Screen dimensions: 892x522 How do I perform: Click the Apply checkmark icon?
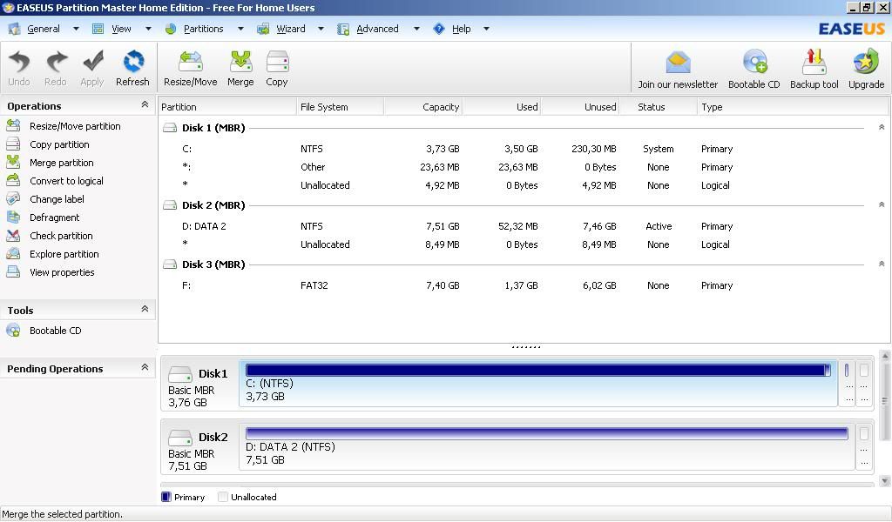[92, 62]
